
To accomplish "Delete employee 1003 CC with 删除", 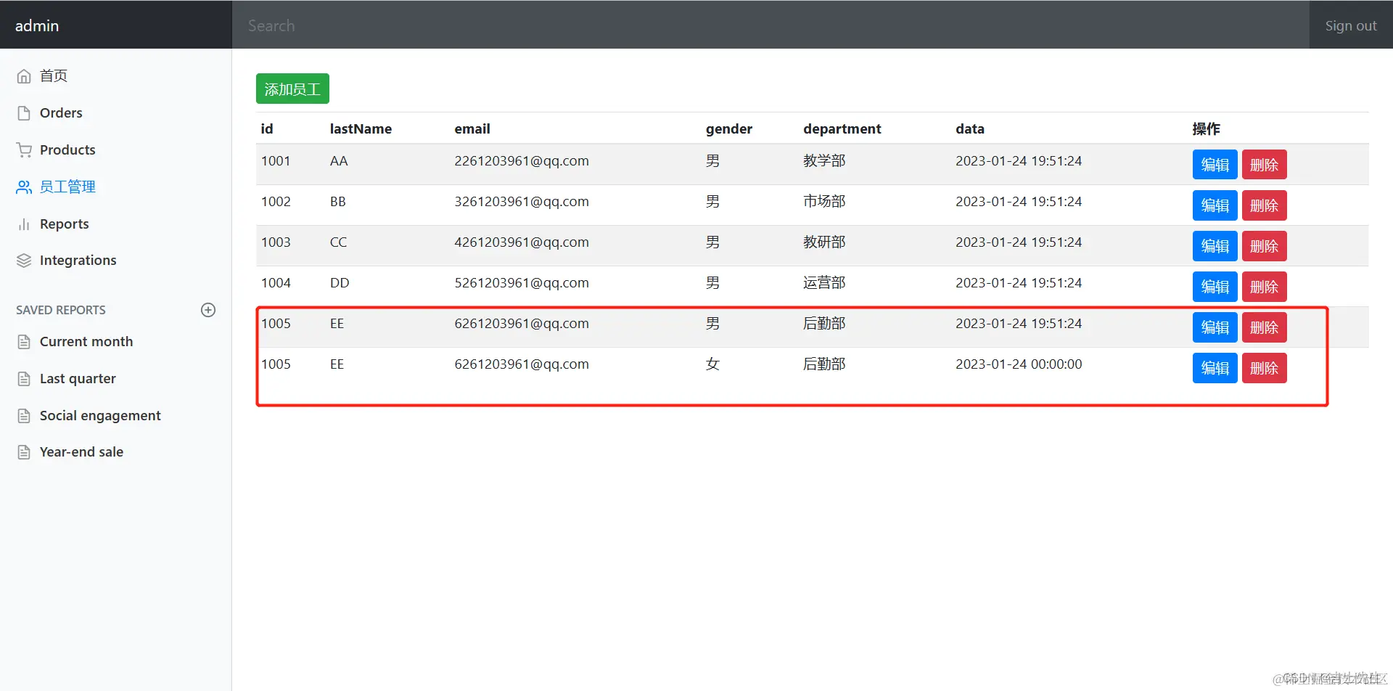I will 1264,246.
